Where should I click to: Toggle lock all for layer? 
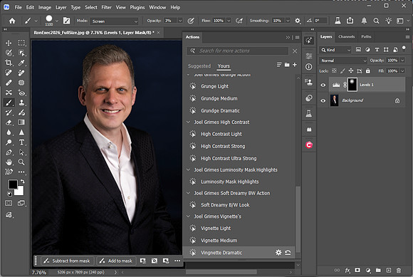pos(368,70)
